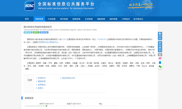Open the 技术委员会 navigation item
Screen dimensions: 182x109
(x=138, y=19)
